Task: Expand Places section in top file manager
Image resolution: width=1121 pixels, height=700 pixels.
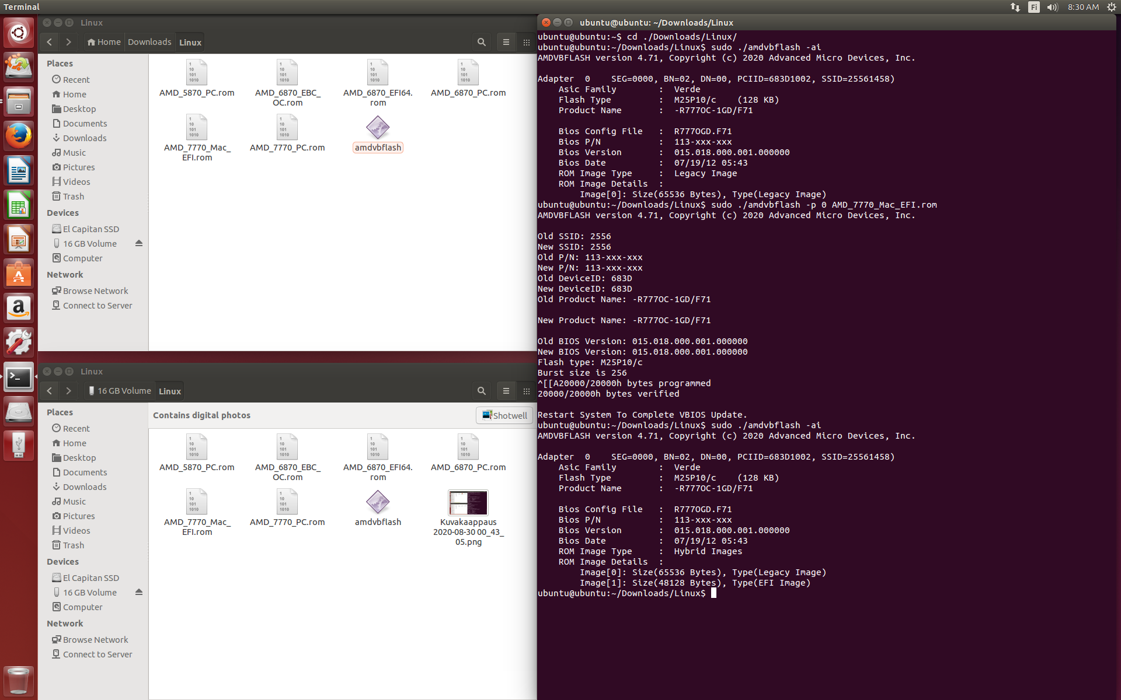Action: pyautogui.click(x=61, y=63)
